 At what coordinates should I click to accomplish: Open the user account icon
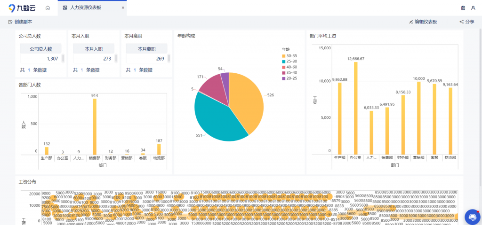pyautogui.click(x=474, y=8)
